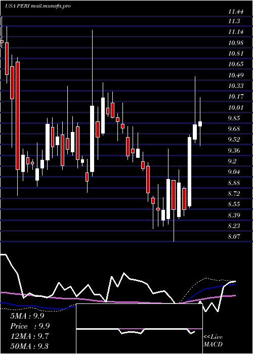This screenshot has width=253, height=354.
Task: Inspect the MACD inset panel
Action: 139,329
